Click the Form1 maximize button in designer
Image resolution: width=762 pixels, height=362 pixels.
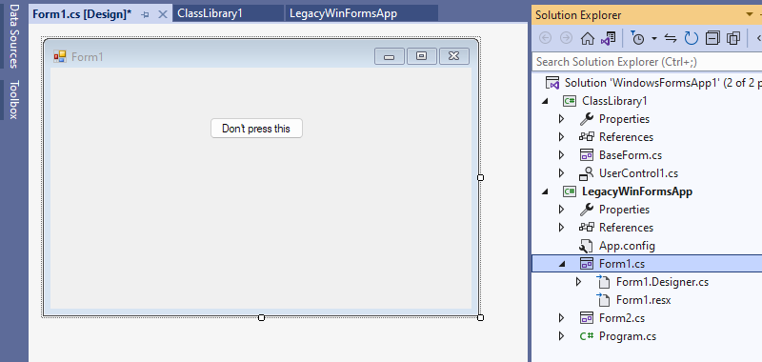click(422, 56)
